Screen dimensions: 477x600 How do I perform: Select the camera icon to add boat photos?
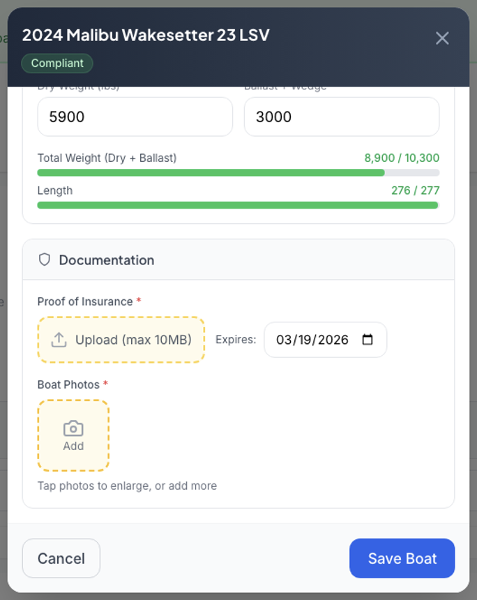[x=73, y=427]
